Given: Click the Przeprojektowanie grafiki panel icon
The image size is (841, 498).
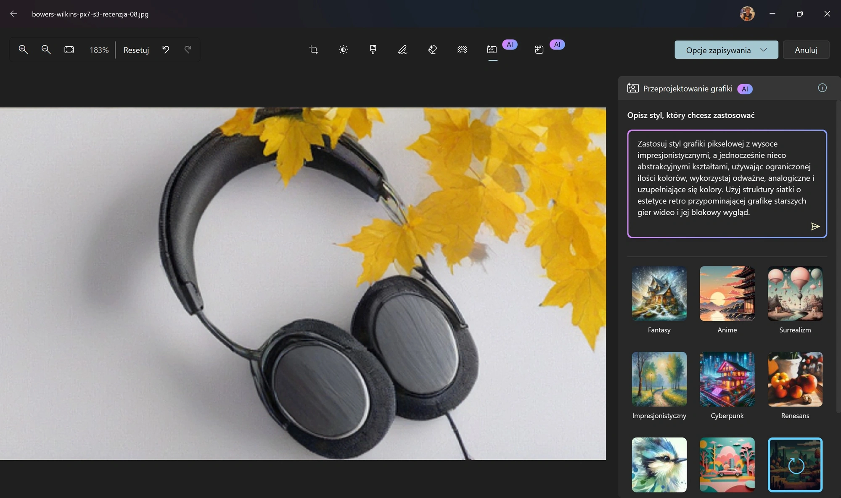Looking at the screenshot, I should [x=633, y=88].
